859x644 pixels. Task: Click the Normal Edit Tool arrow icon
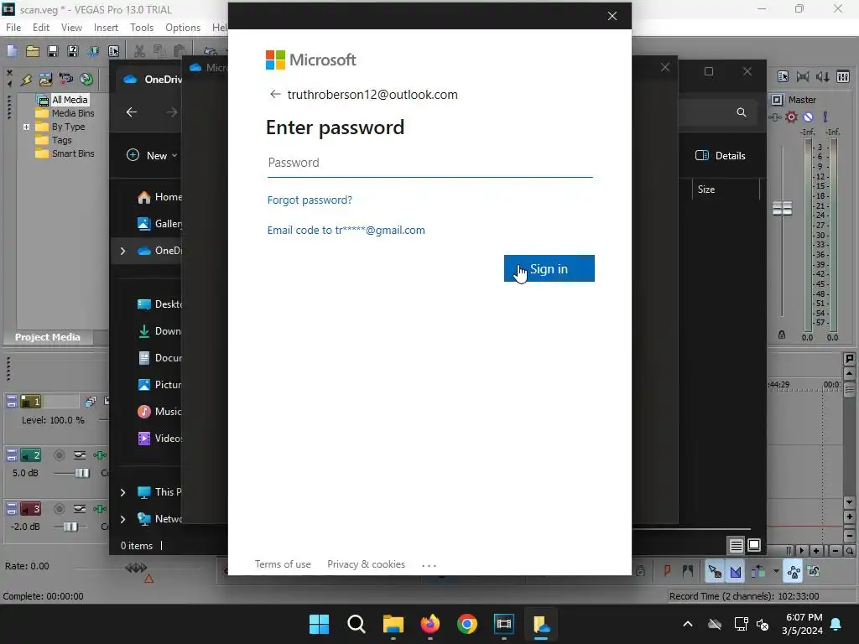click(x=715, y=572)
